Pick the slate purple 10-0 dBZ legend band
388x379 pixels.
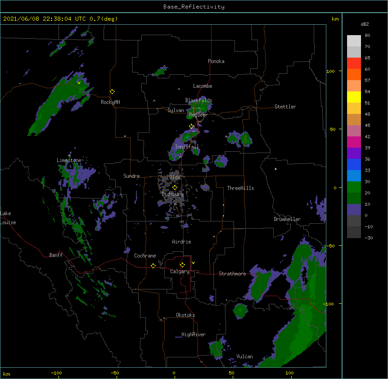[354, 210]
